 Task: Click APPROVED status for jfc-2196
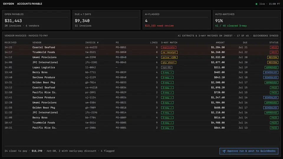coord(272,112)
